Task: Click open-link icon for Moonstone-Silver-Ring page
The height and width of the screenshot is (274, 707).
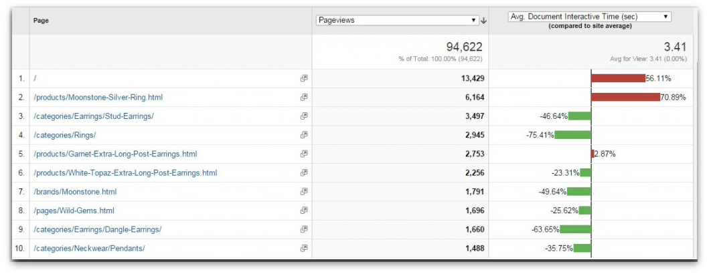Action: point(304,97)
